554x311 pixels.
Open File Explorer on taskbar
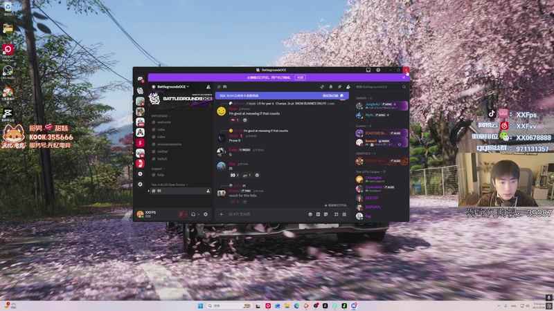pyautogui.click(x=287, y=305)
